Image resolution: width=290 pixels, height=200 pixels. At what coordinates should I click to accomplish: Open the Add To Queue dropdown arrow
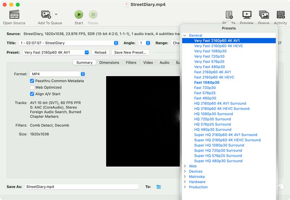(x=56, y=14)
